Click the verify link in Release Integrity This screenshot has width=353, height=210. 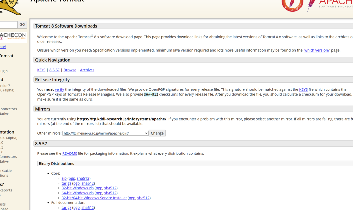[x=59, y=89]
